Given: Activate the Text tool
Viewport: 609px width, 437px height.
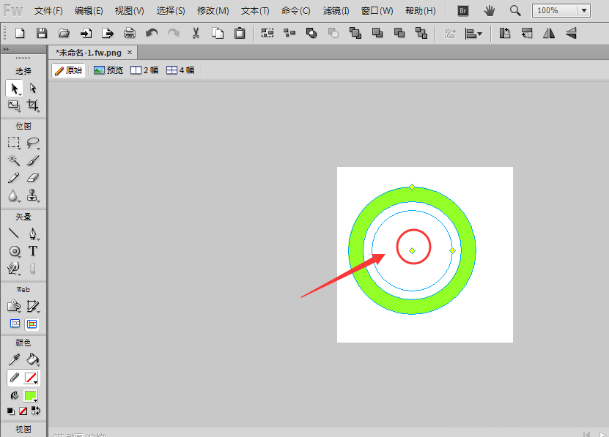Looking at the screenshot, I should coord(33,251).
